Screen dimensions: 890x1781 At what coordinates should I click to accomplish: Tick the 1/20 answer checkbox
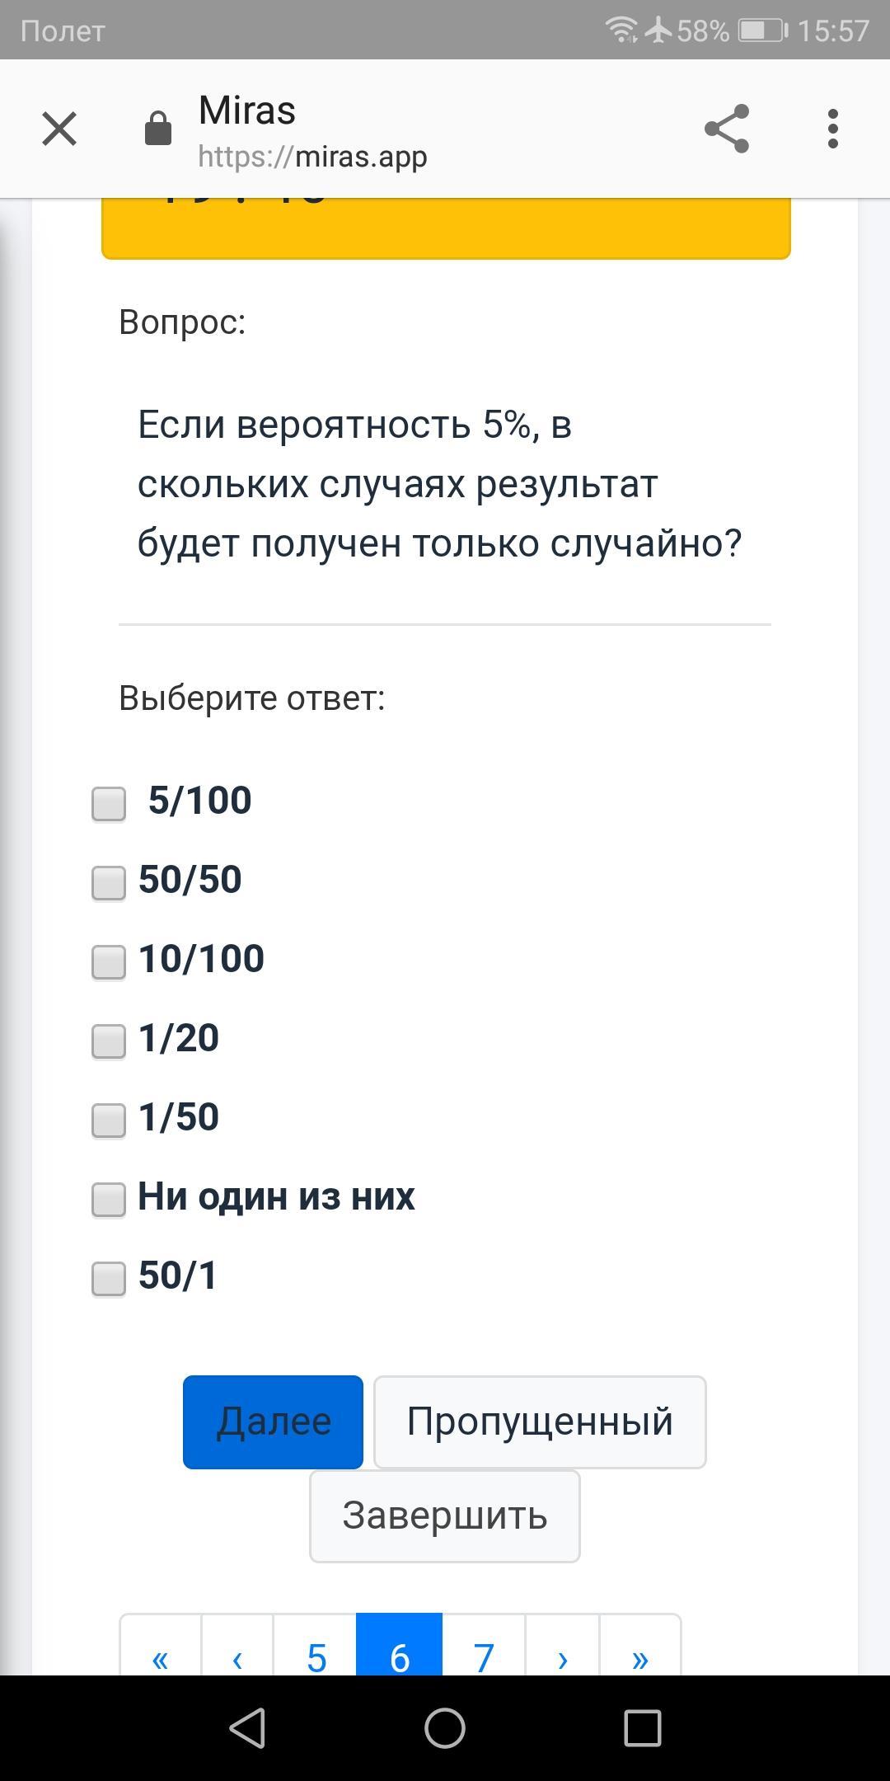click(109, 1041)
